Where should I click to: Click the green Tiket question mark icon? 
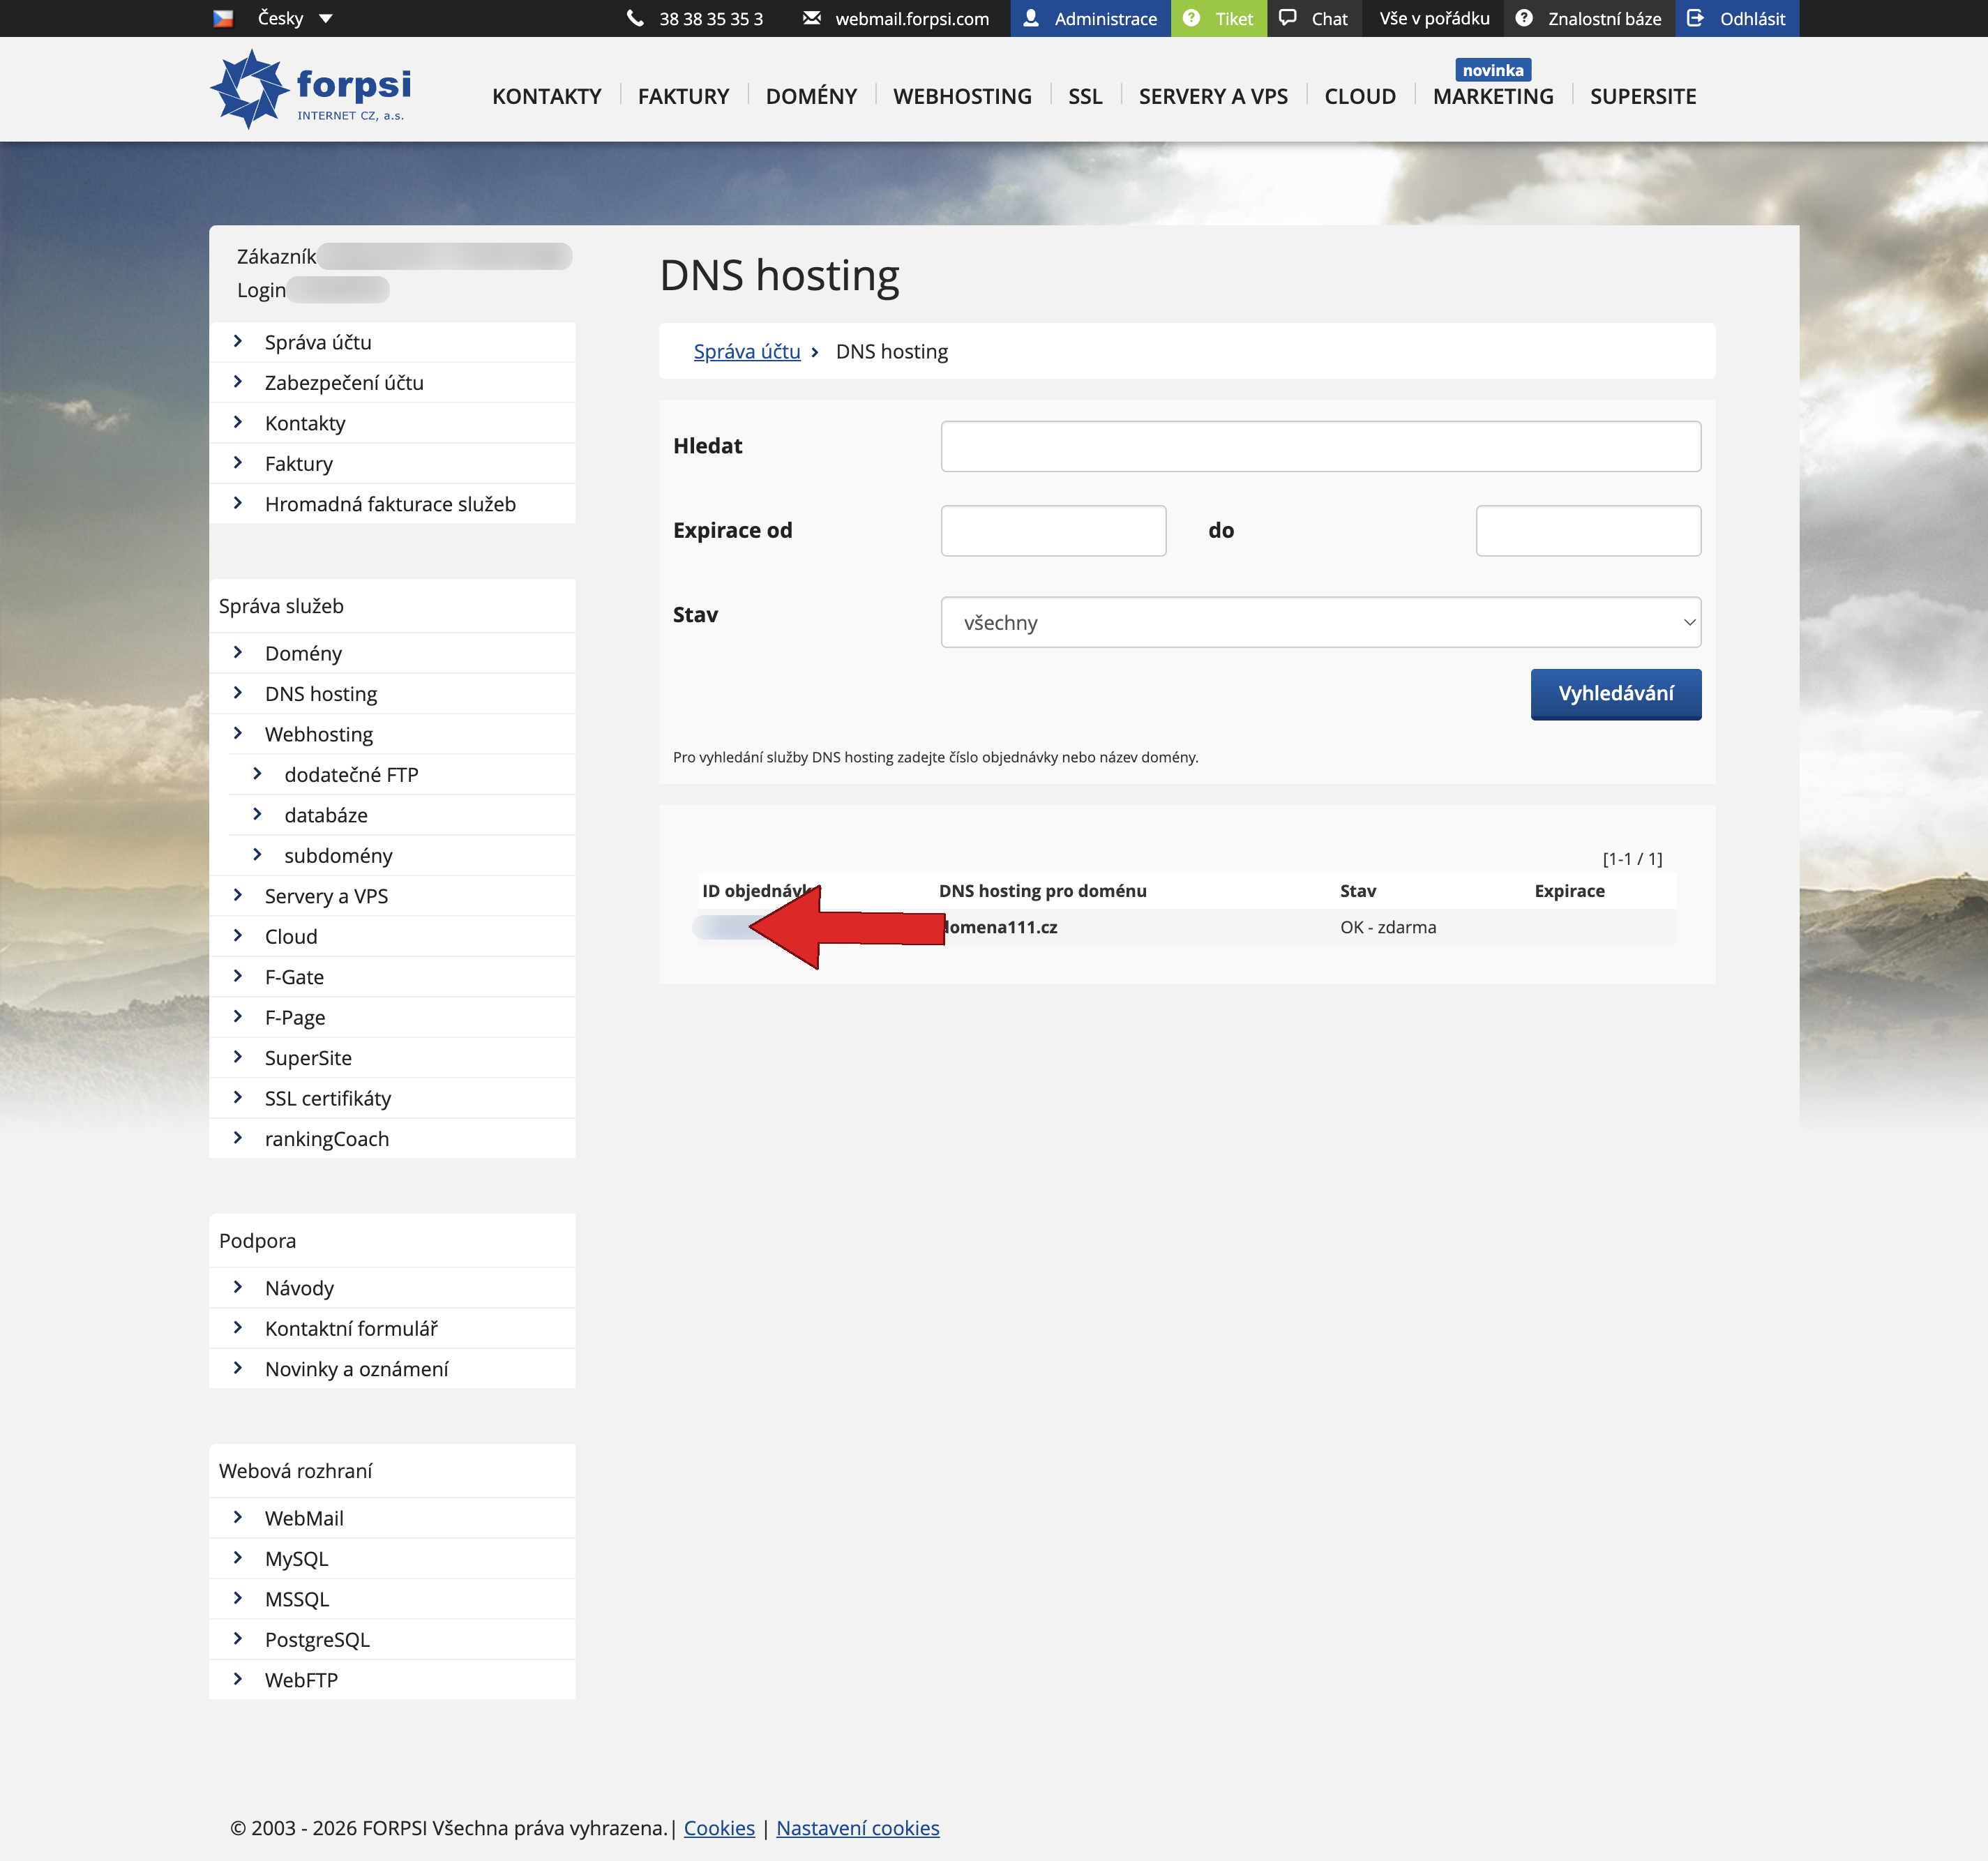pos(1190,18)
